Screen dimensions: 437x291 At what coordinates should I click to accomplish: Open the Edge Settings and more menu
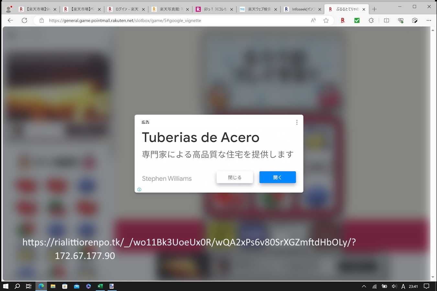point(429,20)
